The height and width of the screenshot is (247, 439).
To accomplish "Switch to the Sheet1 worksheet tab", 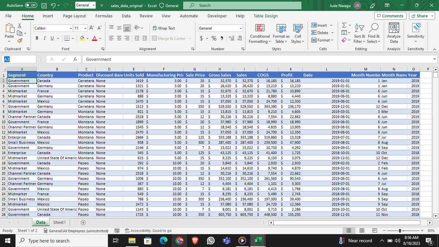I will [x=59, y=222].
